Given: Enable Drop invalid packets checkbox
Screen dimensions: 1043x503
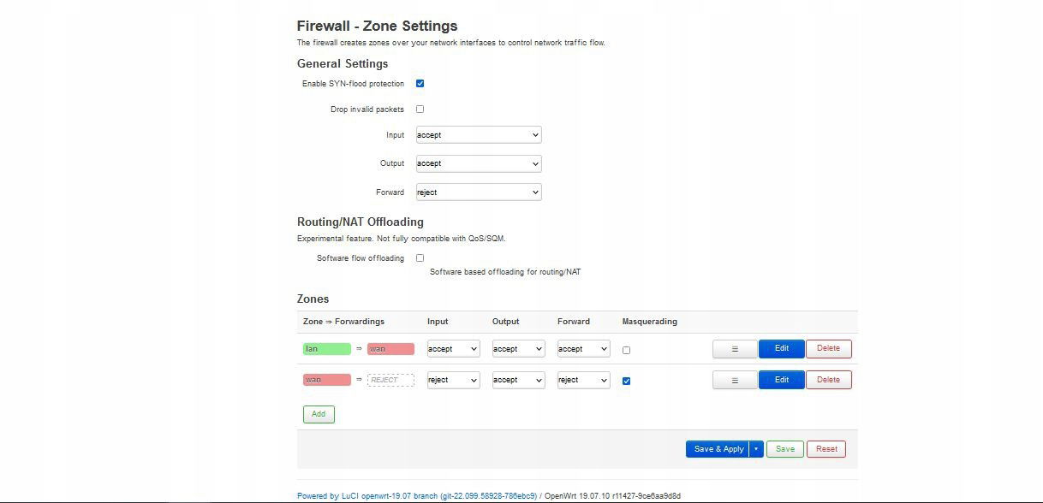Looking at the screenshot, I should click(420, 109).
